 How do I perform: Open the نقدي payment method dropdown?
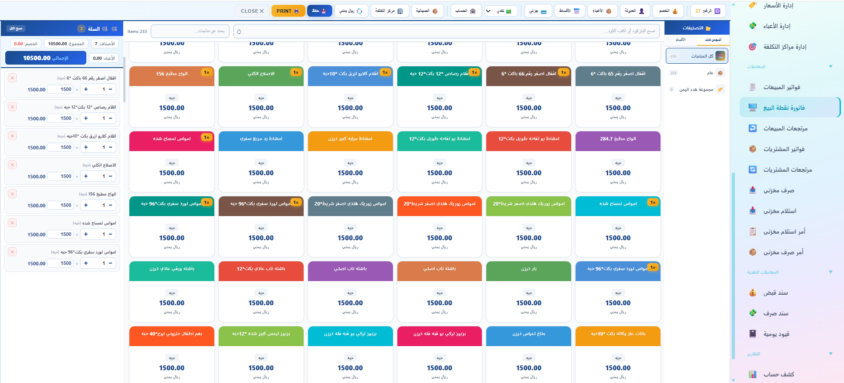coord(488,11)
